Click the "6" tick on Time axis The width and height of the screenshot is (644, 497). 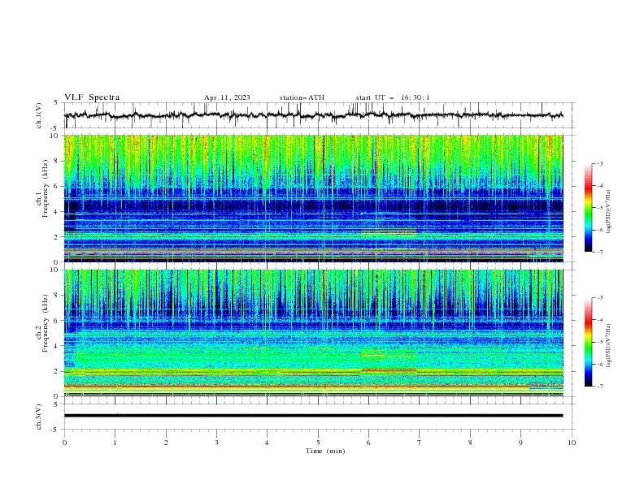368,443
